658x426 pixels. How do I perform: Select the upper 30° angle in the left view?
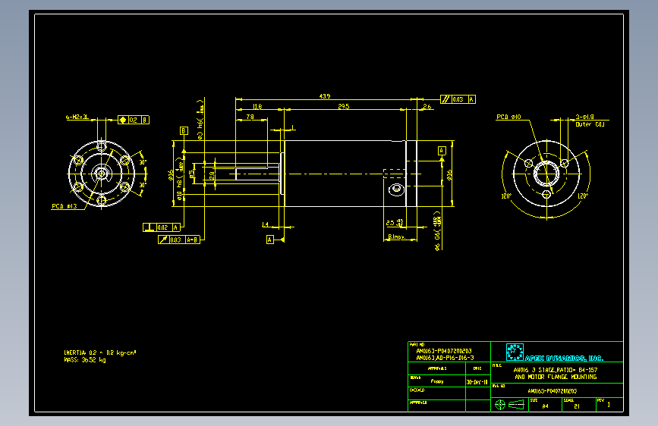143,162
